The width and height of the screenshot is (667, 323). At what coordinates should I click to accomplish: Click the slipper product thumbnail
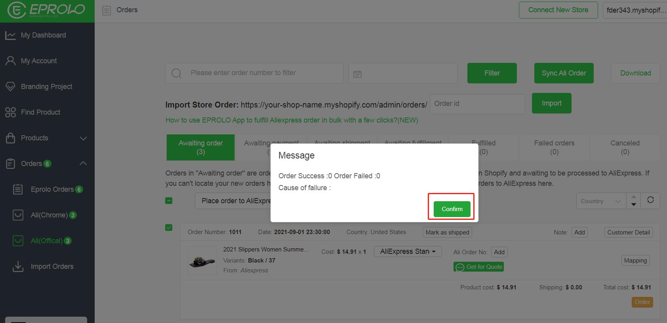click(202, 261)
